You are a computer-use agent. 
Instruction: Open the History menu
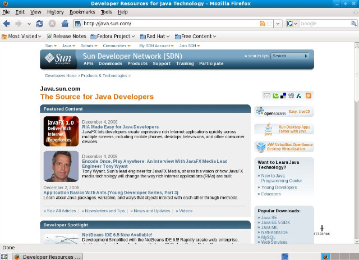pos(56,12)
